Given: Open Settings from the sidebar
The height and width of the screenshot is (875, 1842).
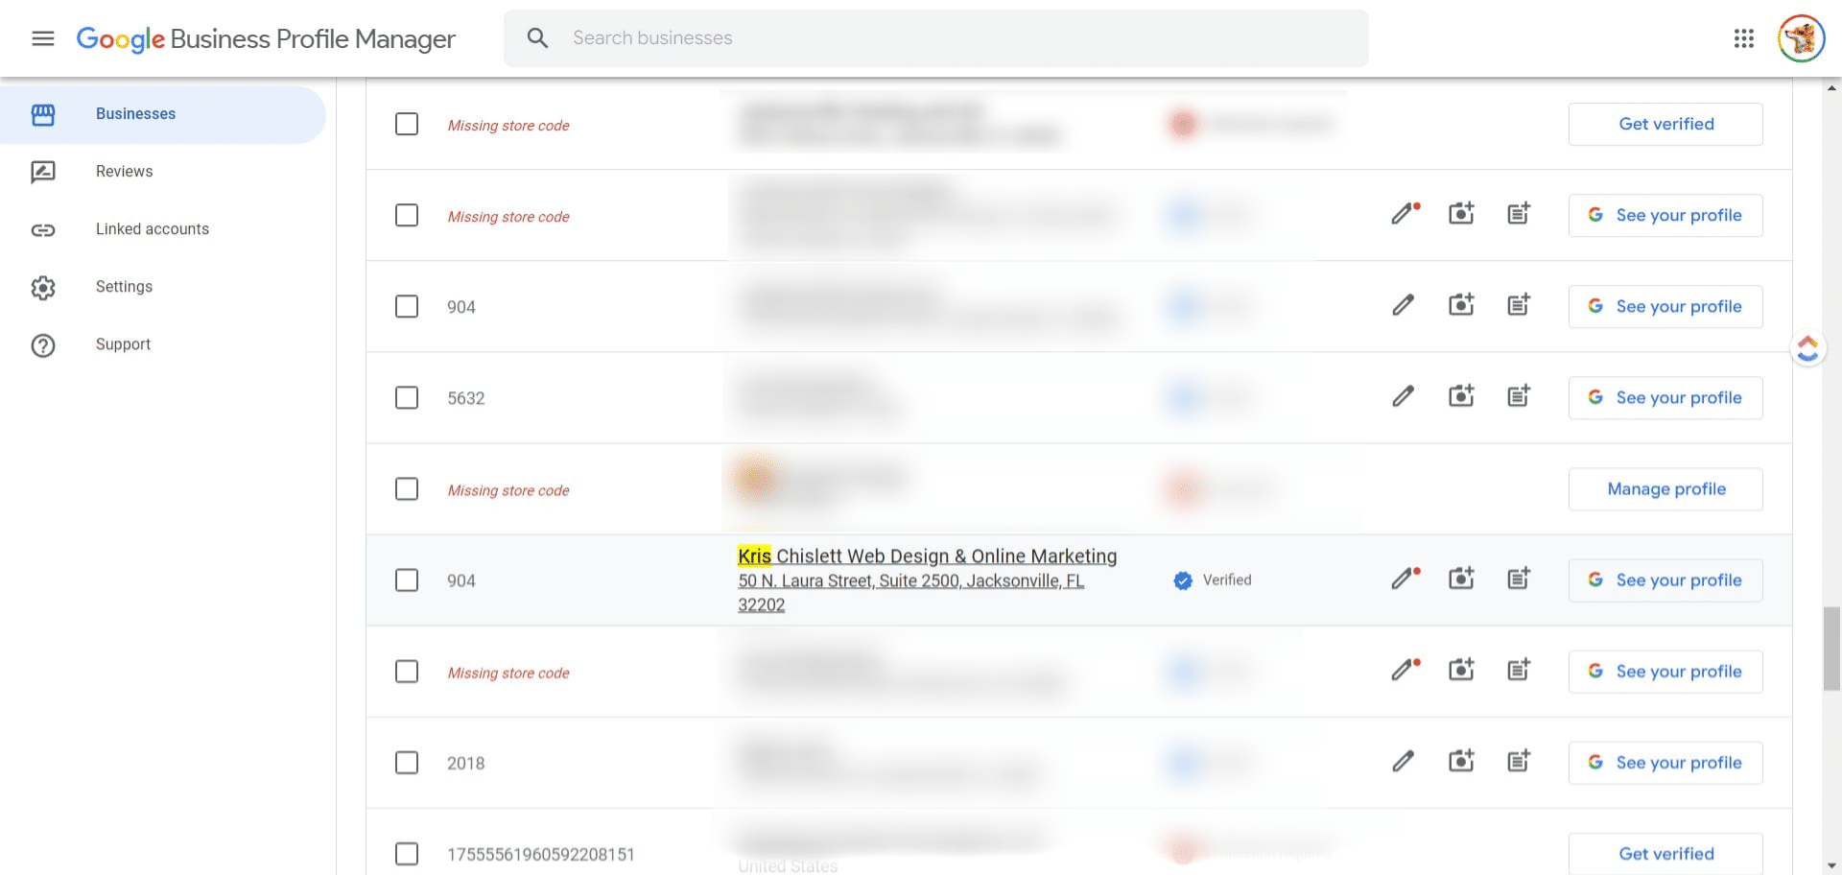Looking at the screenshot, I should (163, 287).
